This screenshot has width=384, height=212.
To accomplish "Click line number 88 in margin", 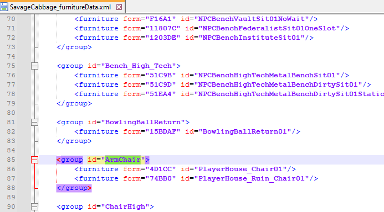I will tap(11, 188).
